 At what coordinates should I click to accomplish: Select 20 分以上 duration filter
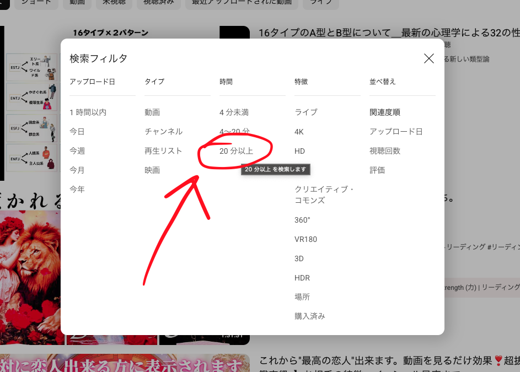[236, 151]
